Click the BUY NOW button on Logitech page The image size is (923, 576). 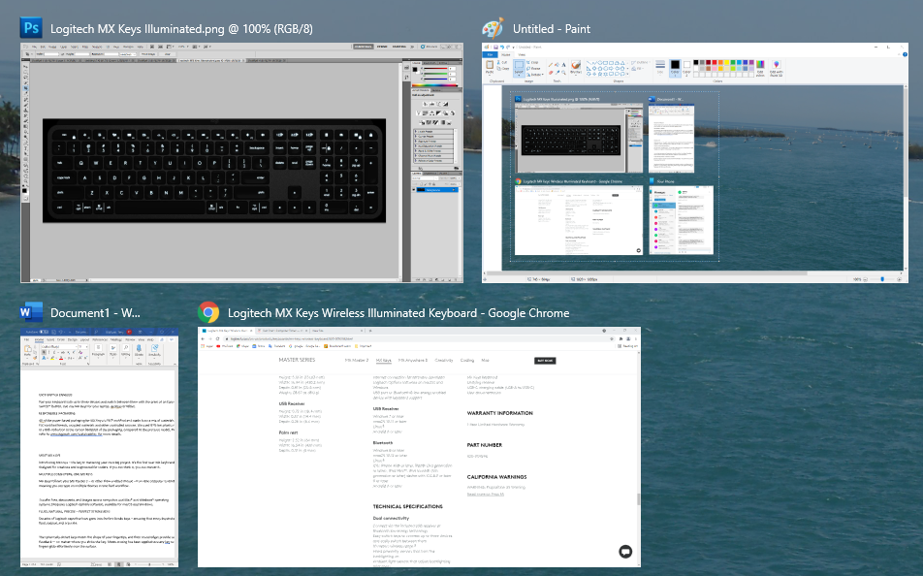pyautogui.click(x=545, y=361)
